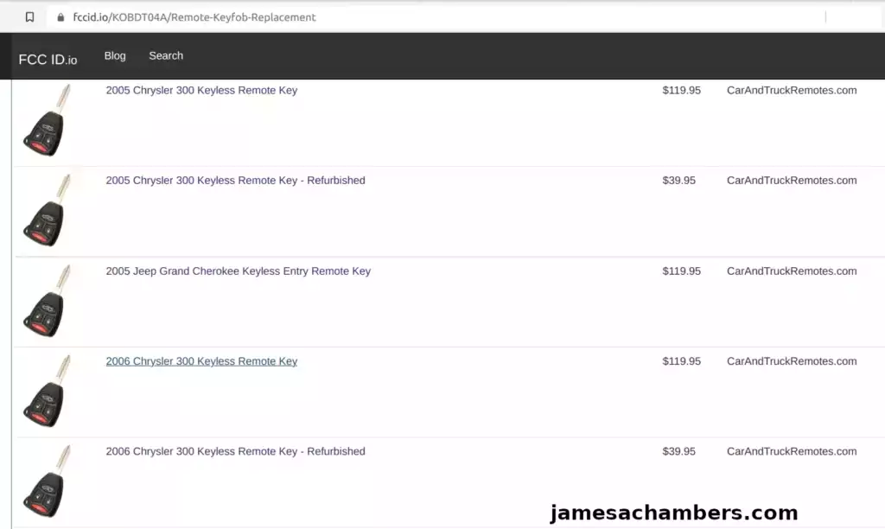Click the bookmark icon in the address bar
Image resolution: width=885 pixels, height=529 pixels.
coord(30,17)
